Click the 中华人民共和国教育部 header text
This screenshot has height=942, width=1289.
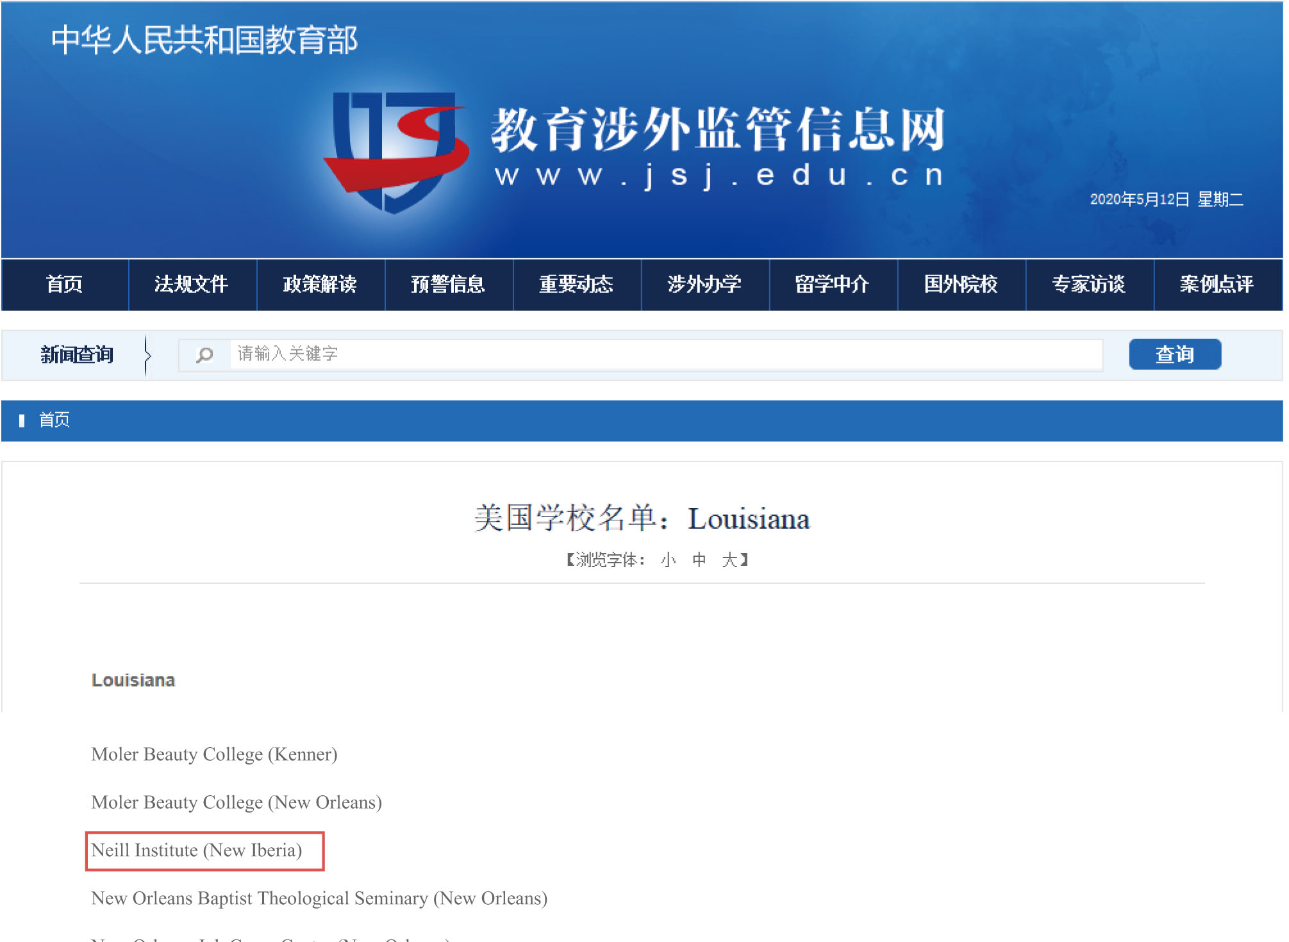(x=204, y=40)
